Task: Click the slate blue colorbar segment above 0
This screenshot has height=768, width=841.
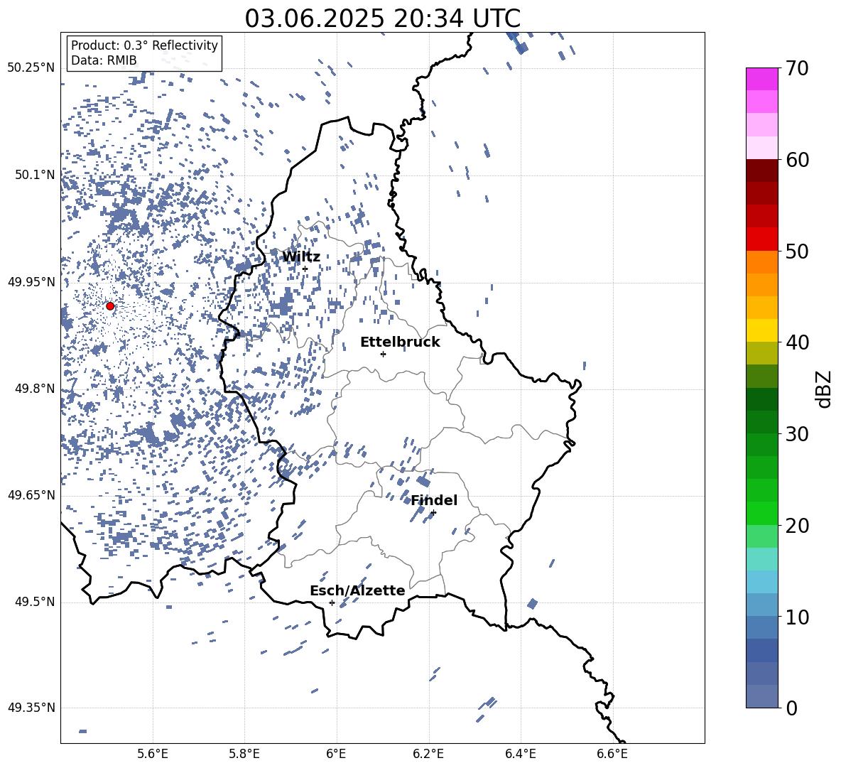Action: point(762,696)
